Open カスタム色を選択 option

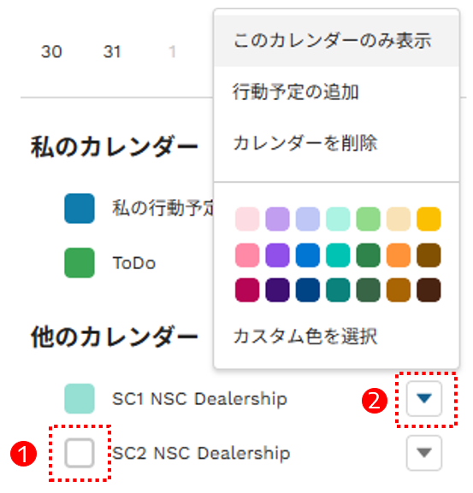click(x=336, y=337)
